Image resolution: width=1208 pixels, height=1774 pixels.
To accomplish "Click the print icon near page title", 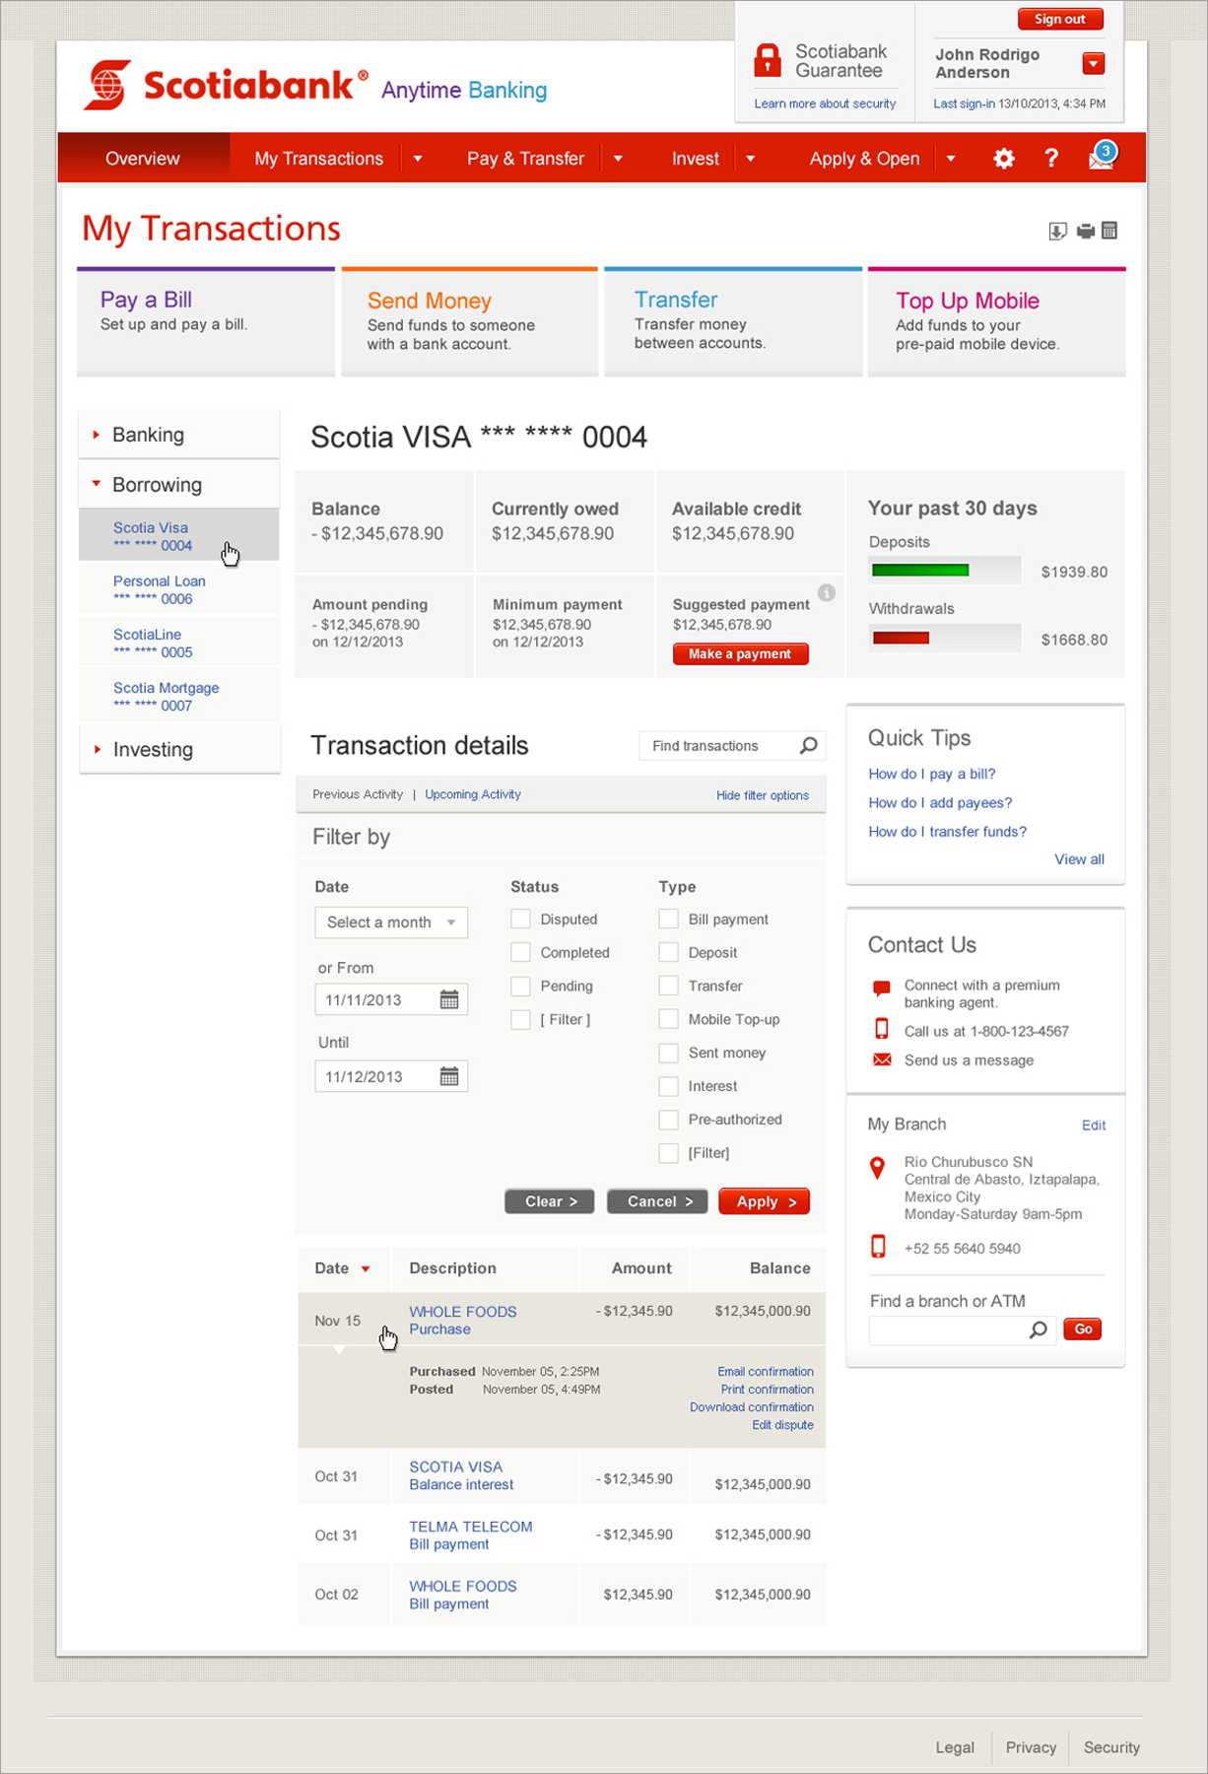I will pyautogui.click(x=1085, y=232).
